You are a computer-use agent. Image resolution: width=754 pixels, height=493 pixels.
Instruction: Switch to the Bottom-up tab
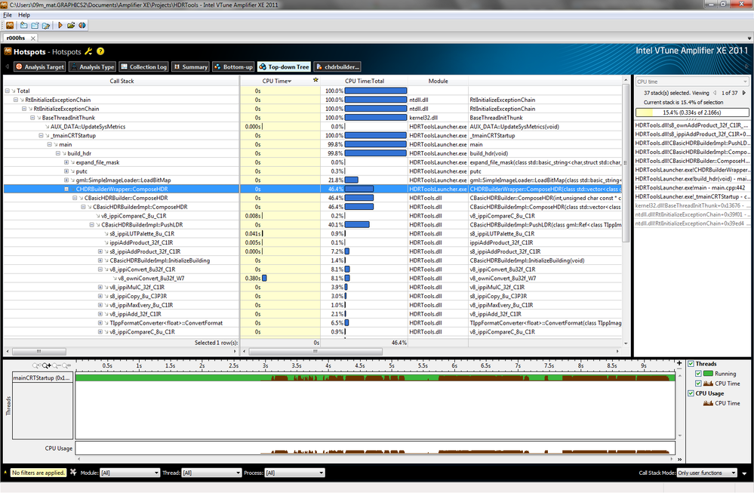pos(233,67)
